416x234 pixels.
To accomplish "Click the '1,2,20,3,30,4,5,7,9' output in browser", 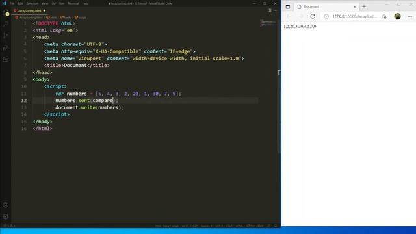I will coord(300,27).
